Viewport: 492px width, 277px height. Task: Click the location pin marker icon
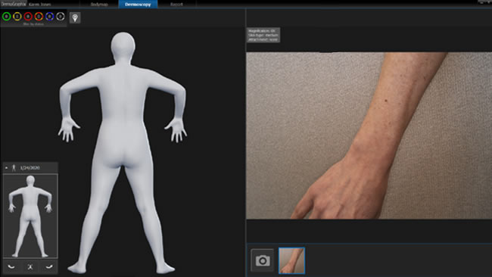(75, 18)
